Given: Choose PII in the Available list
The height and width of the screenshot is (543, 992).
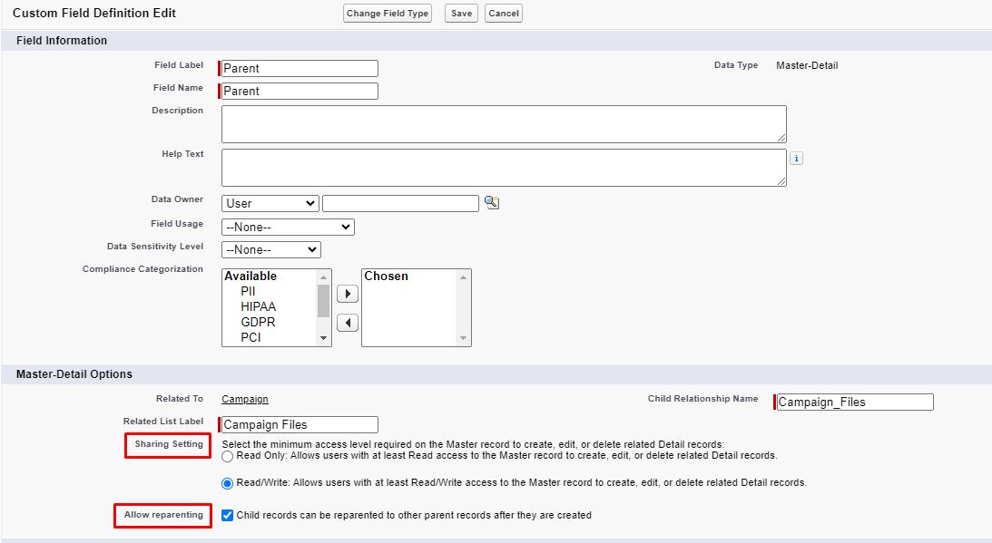Looking at the screenshot, I should tap(248, 291).
